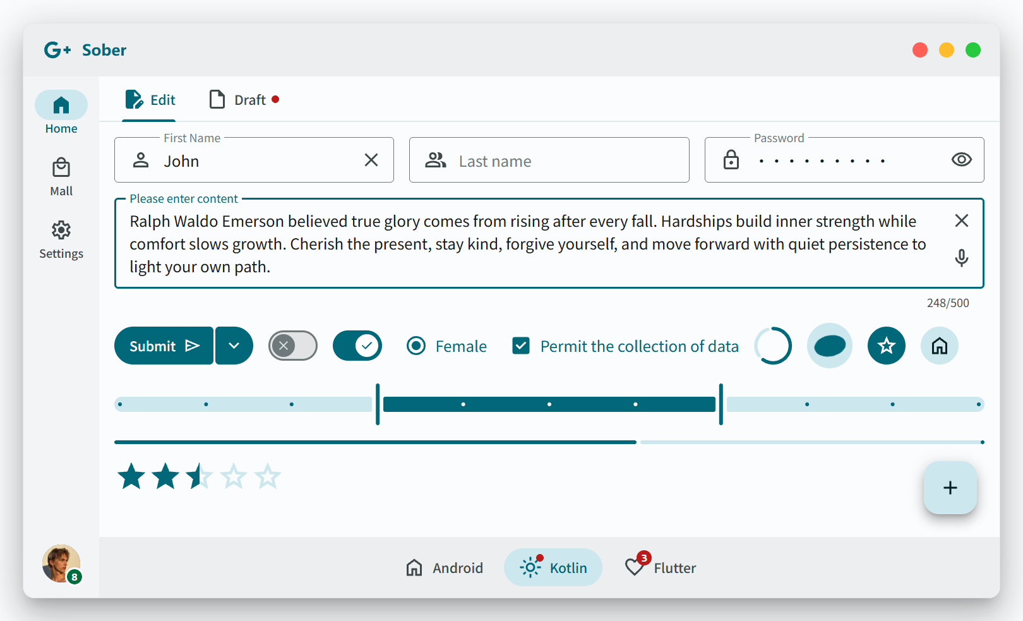The height and width of the screenshot is (621, 1023).
Task: Switch to the Edit tab
Action: 150,100
